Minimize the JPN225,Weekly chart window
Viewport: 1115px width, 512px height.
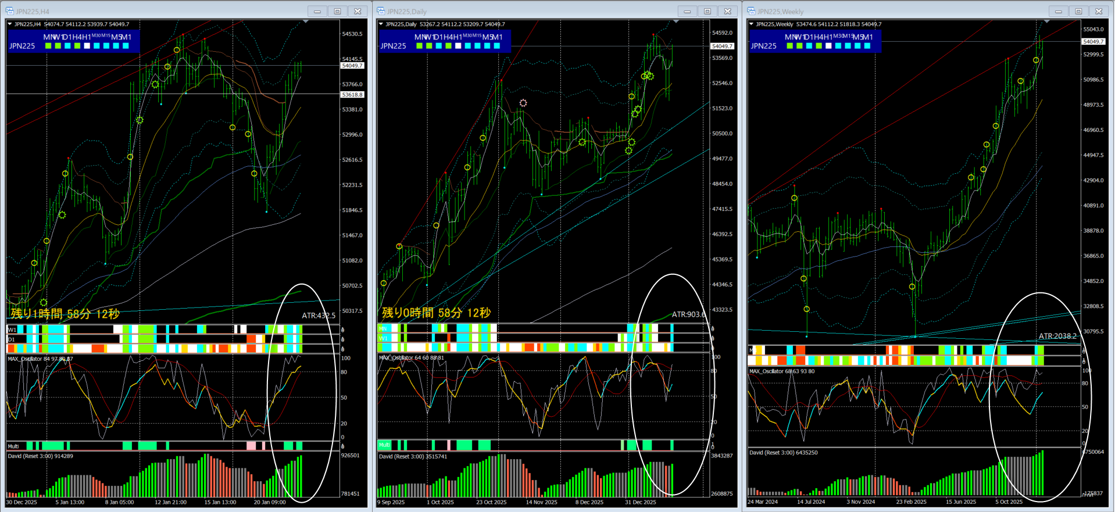[x=1058, y=11]
